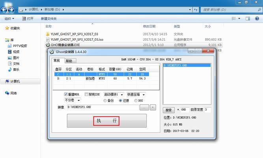Toggle the 重建MBR checkbox
Viewport: 263px width, 158px height.
[66, 94]
